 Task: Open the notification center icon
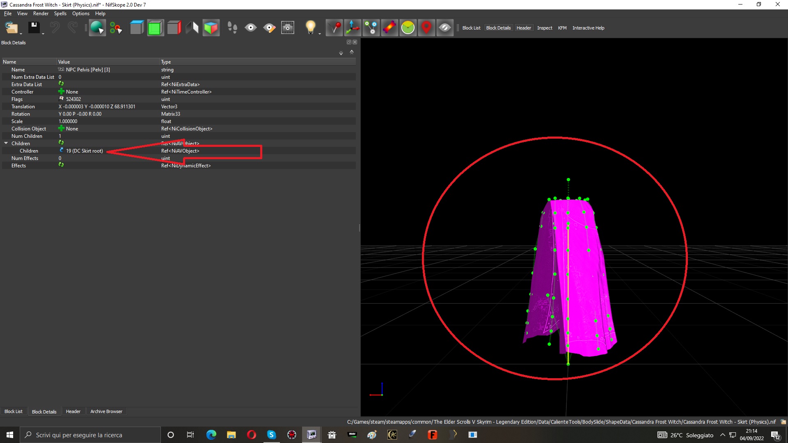776,435
